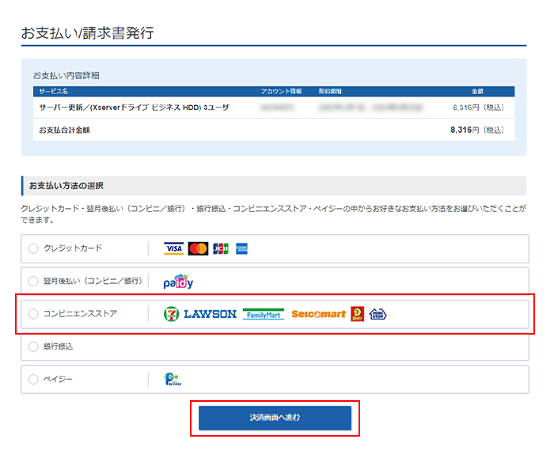554x454 pixels.
Task: Click the 翌月後払い（コンビニ／銀行） label
Action: [x=93, y=281]
